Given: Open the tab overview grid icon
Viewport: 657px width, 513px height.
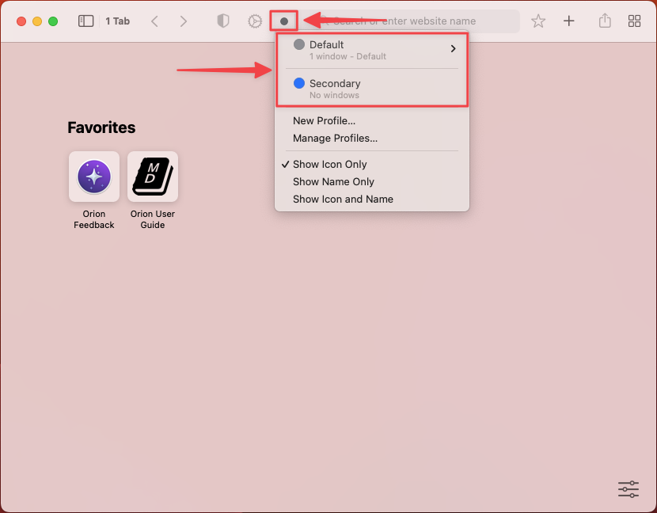Looking at the screenshot, I should coord(635,21).
